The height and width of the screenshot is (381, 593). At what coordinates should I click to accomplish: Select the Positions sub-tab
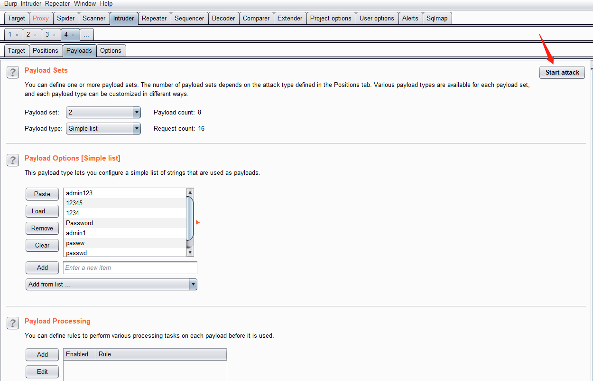tap(46, 50)
